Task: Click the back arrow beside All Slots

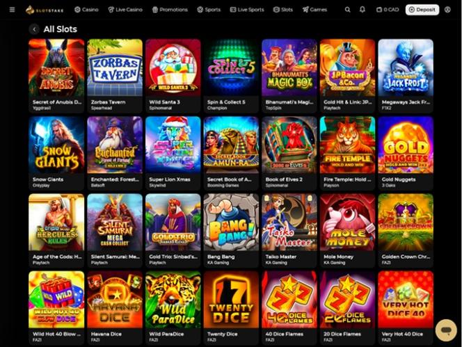Action: 34,29
